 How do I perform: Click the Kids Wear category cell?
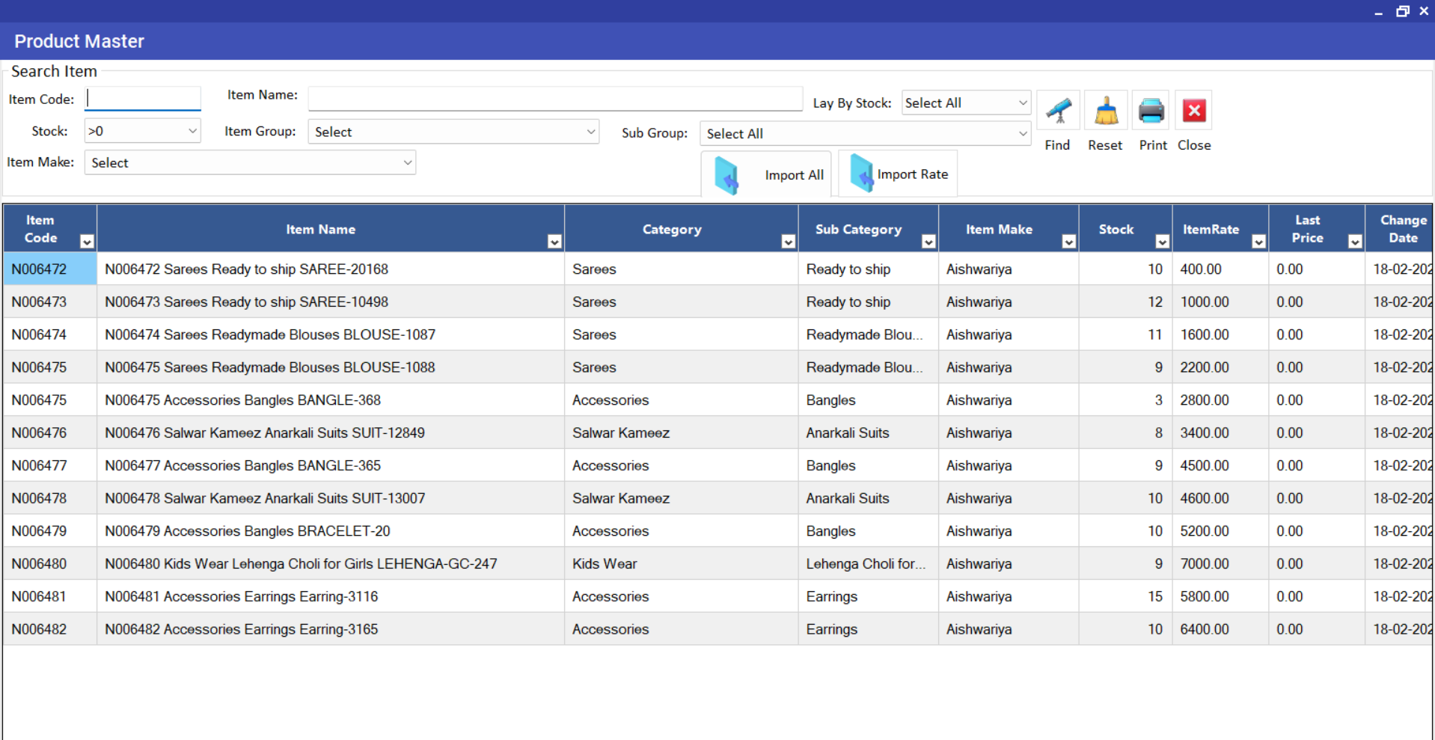(682, 563)
